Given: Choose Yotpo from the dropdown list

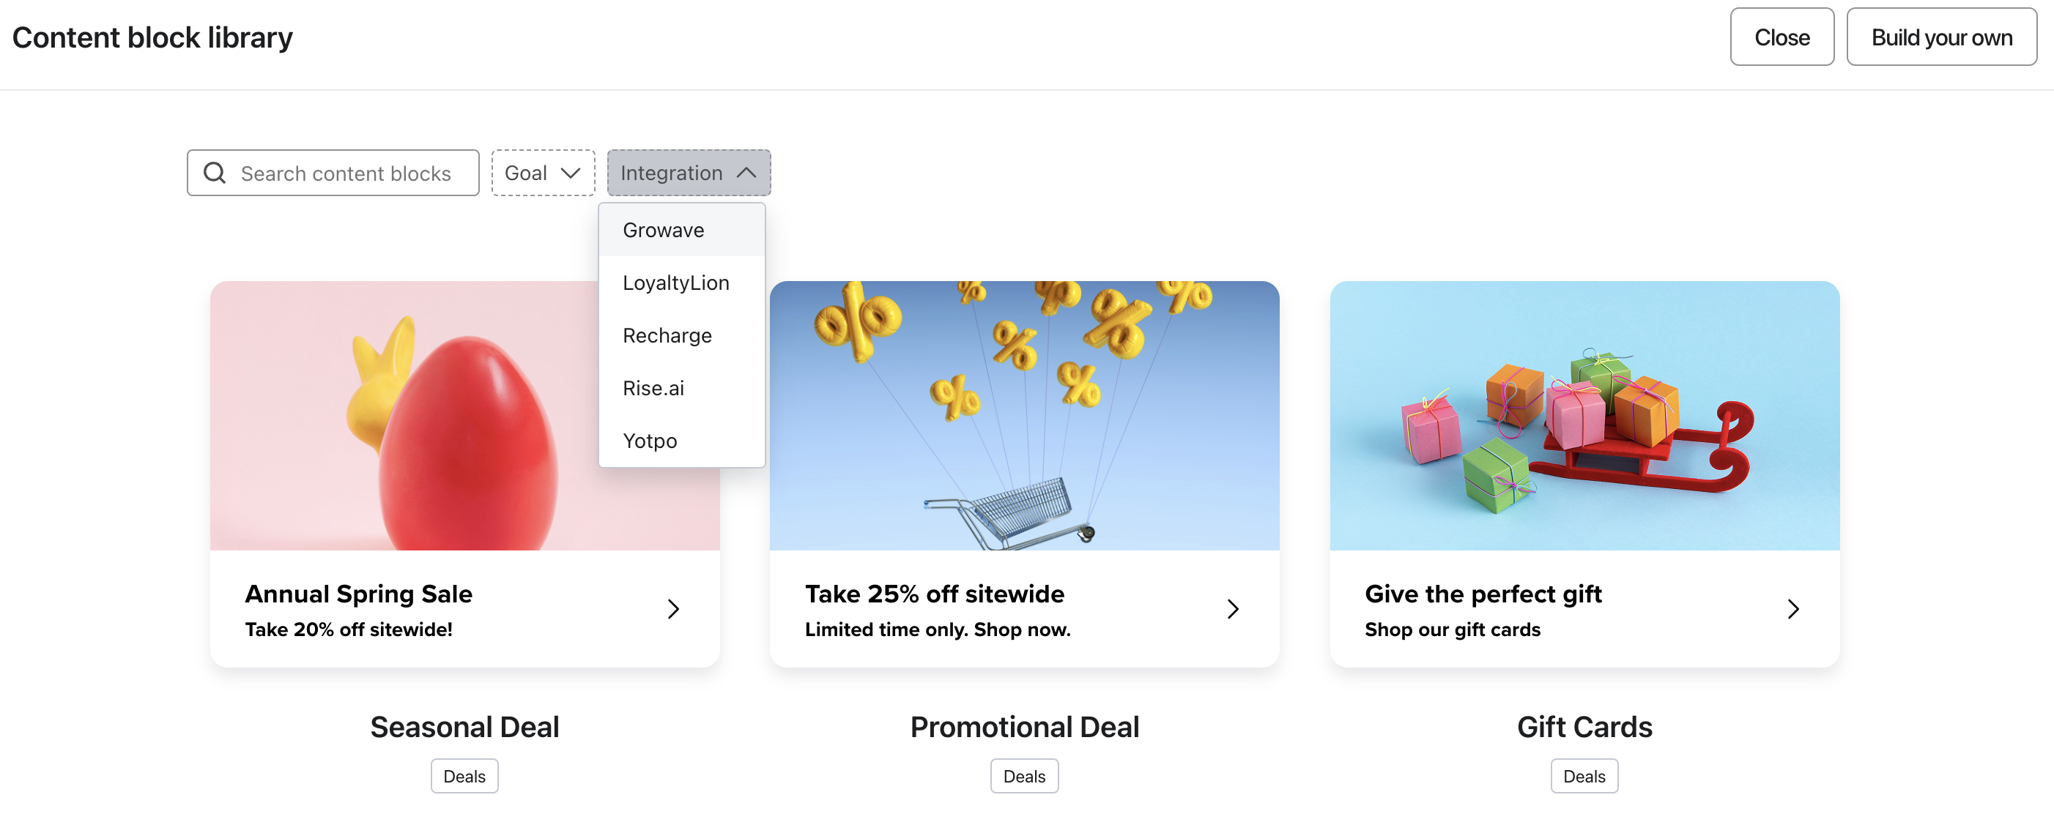Looking at the screenshot, I should 649,441.
